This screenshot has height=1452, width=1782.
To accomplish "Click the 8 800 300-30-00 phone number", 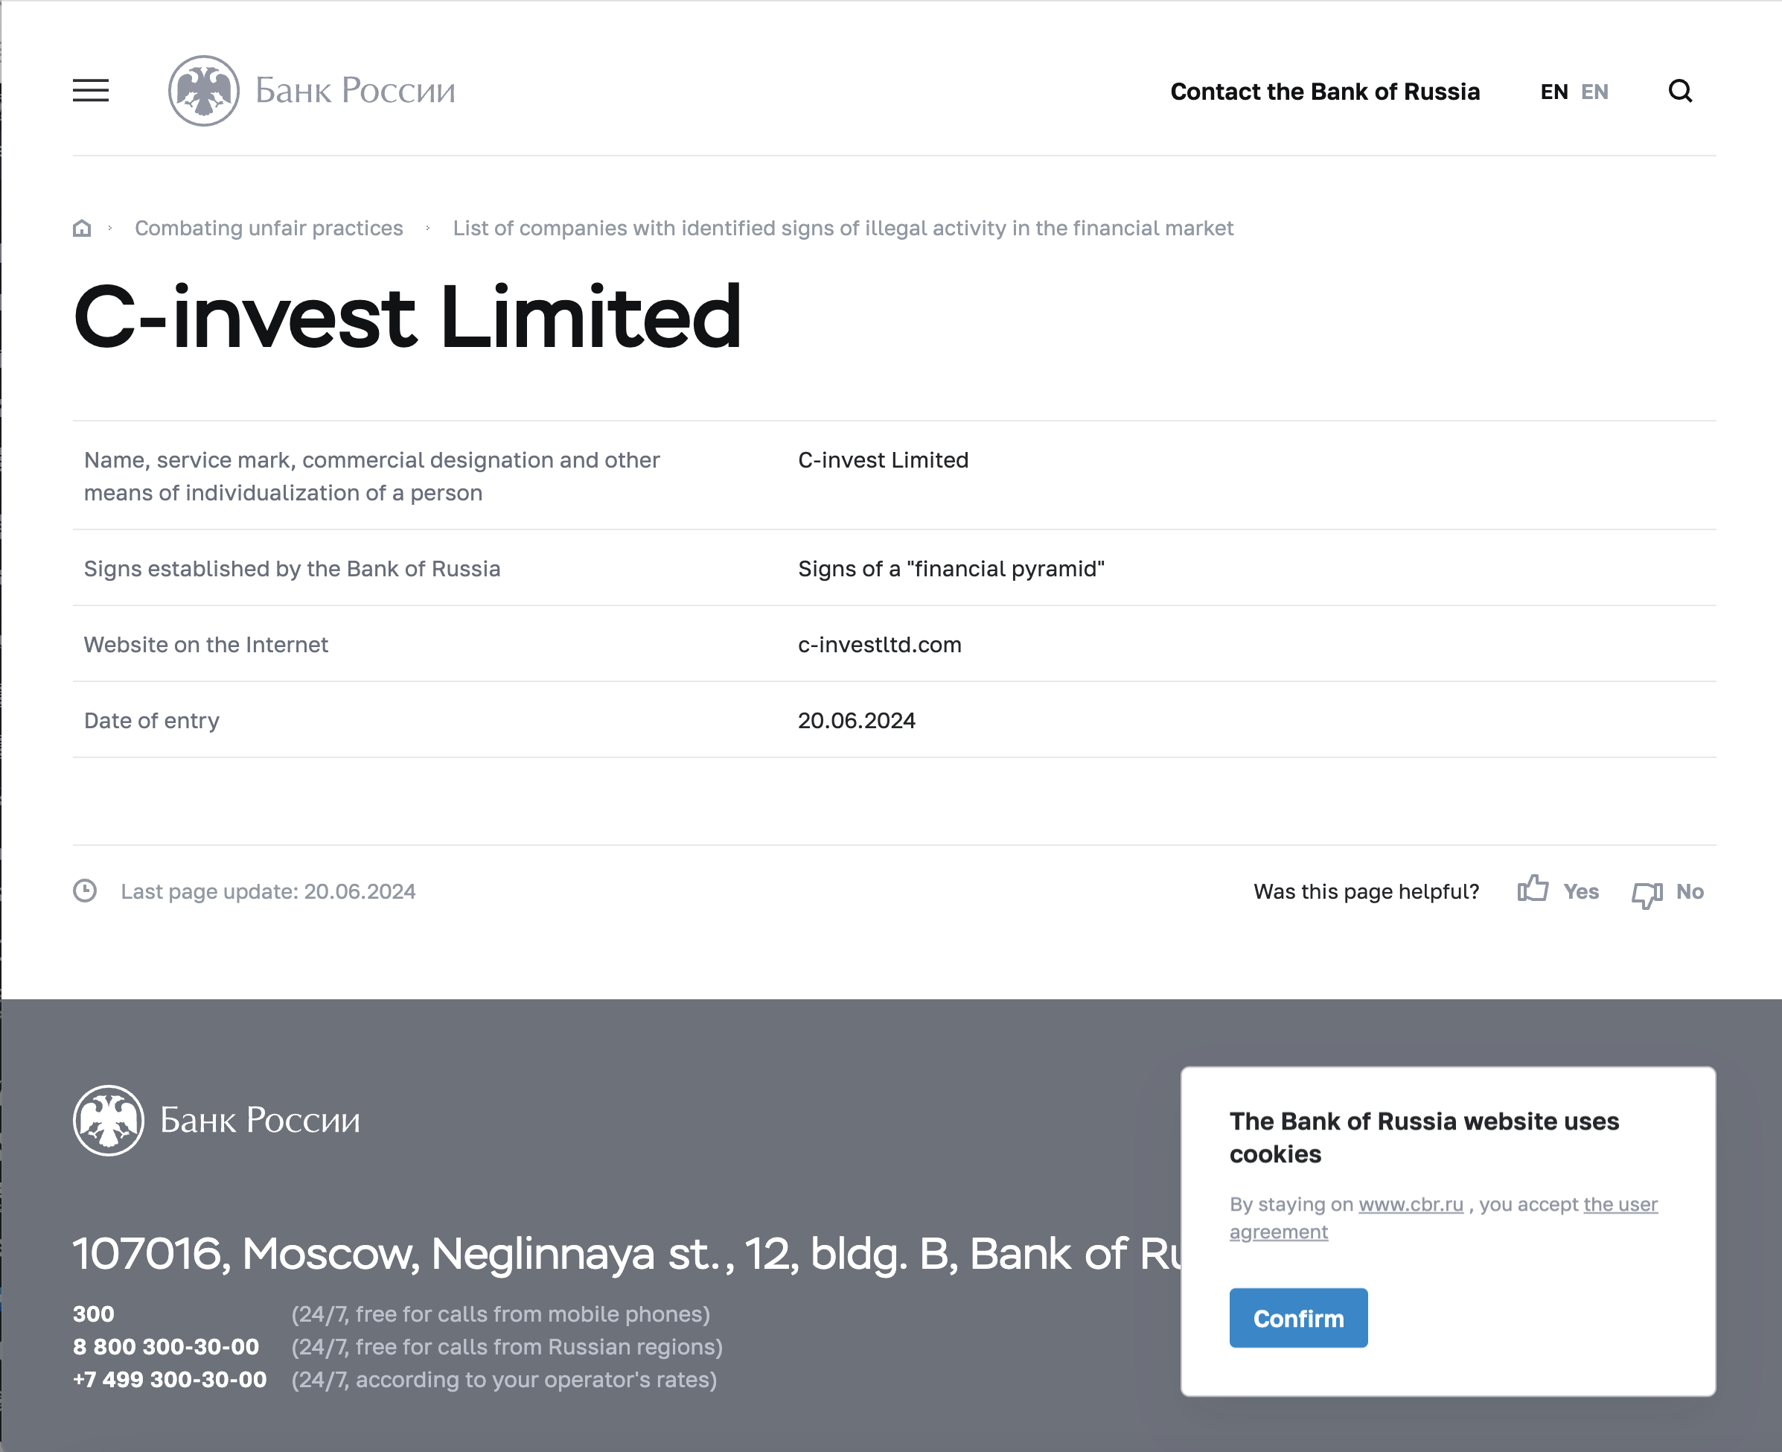I will [165, 1346].
